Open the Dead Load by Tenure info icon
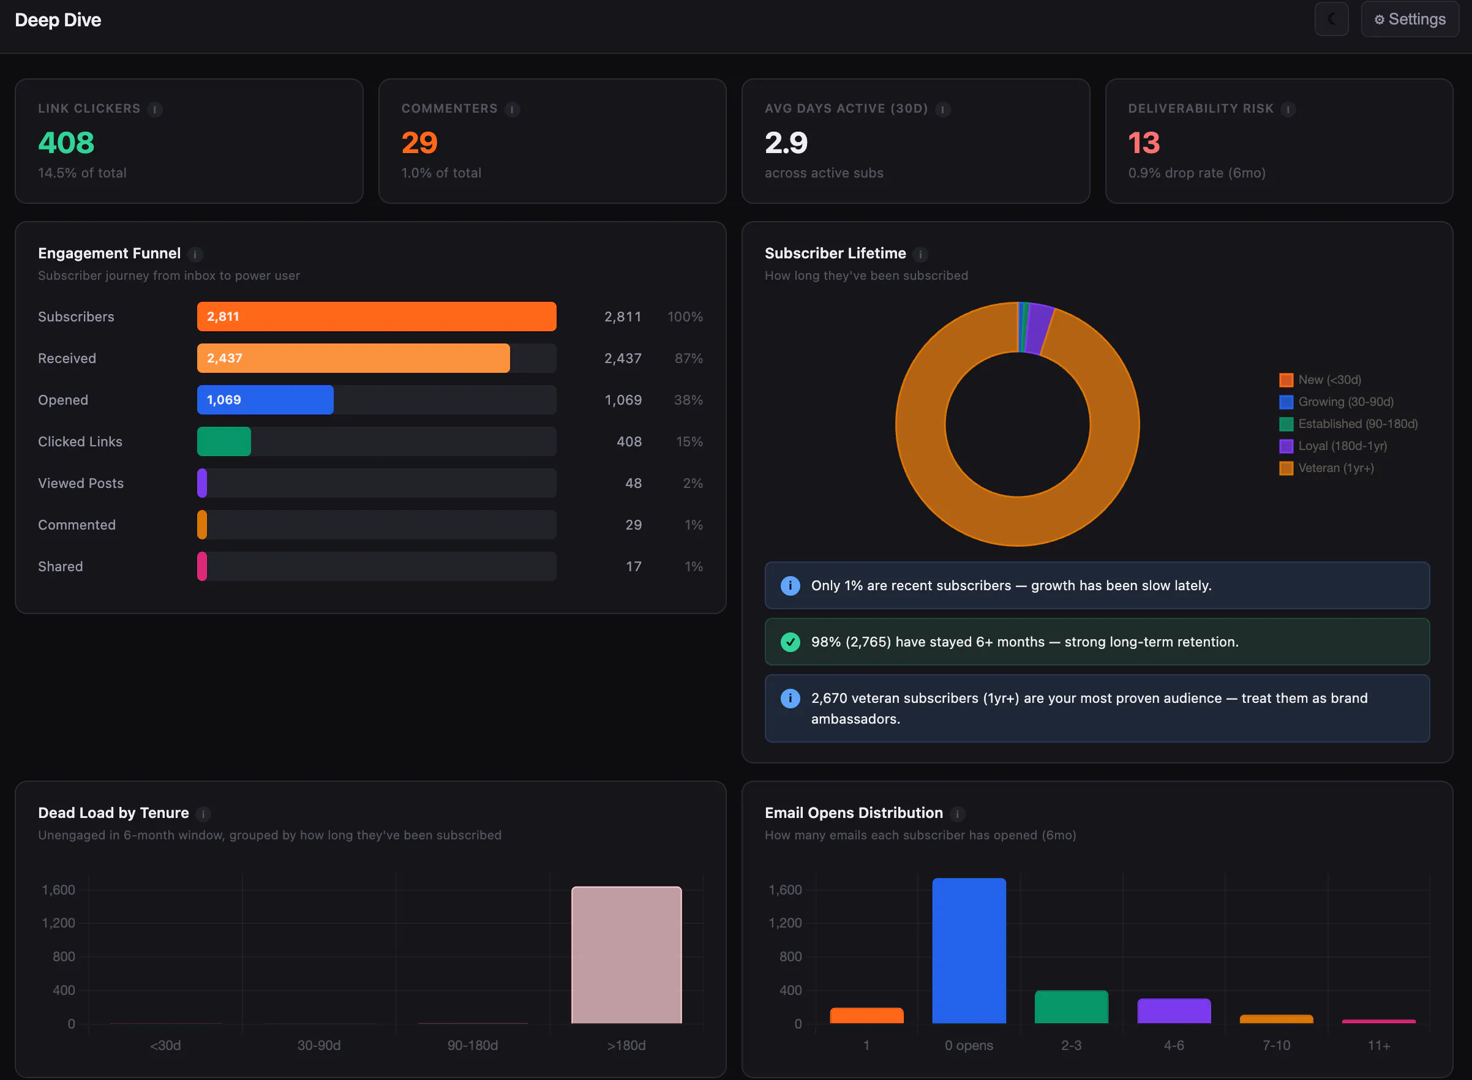 pos(203,814)
